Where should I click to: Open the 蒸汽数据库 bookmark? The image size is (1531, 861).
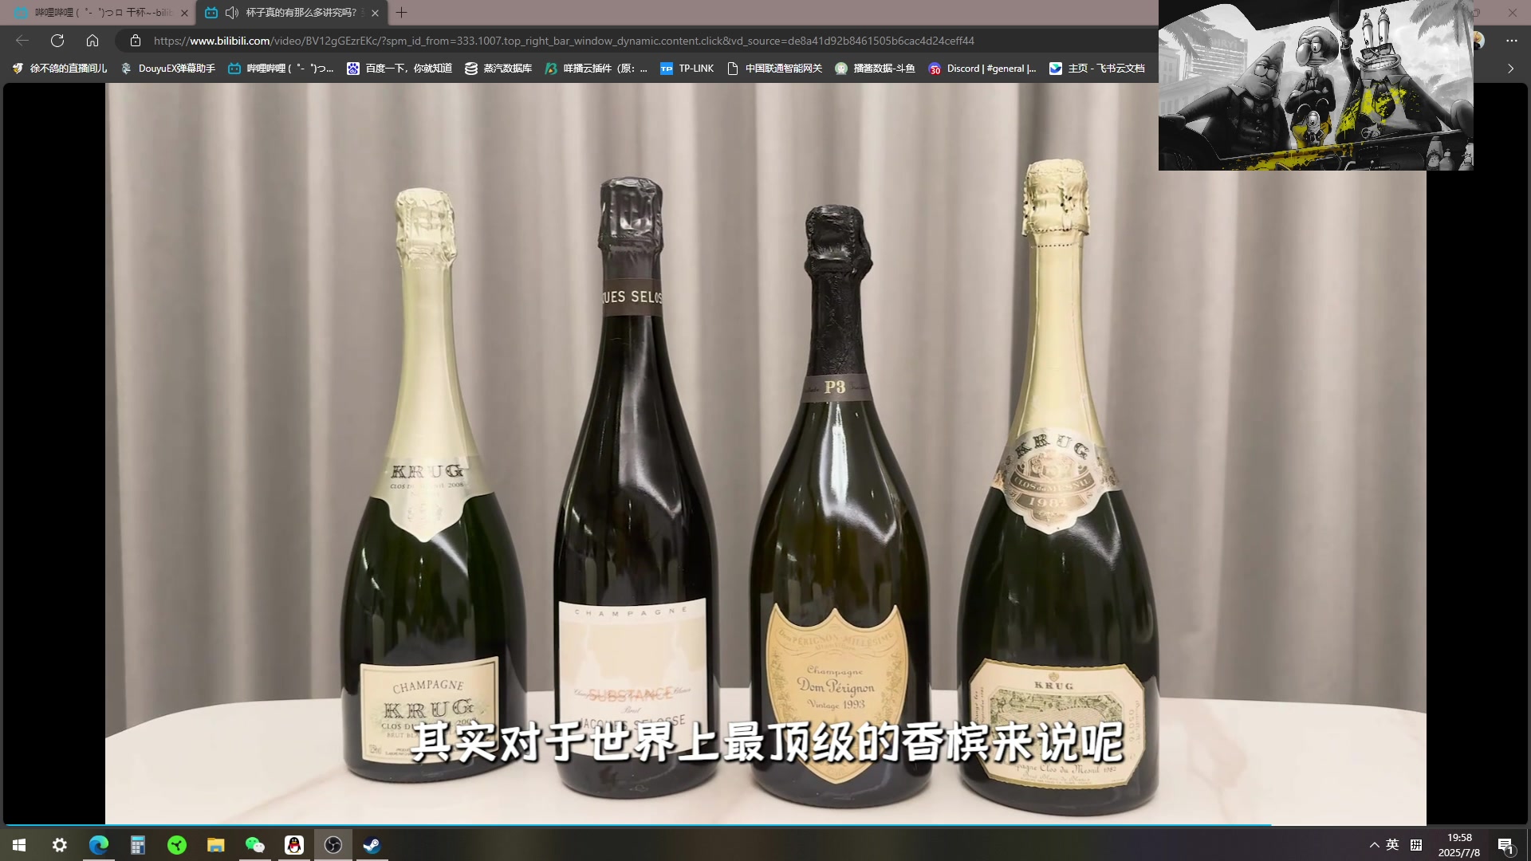(498, 69)
